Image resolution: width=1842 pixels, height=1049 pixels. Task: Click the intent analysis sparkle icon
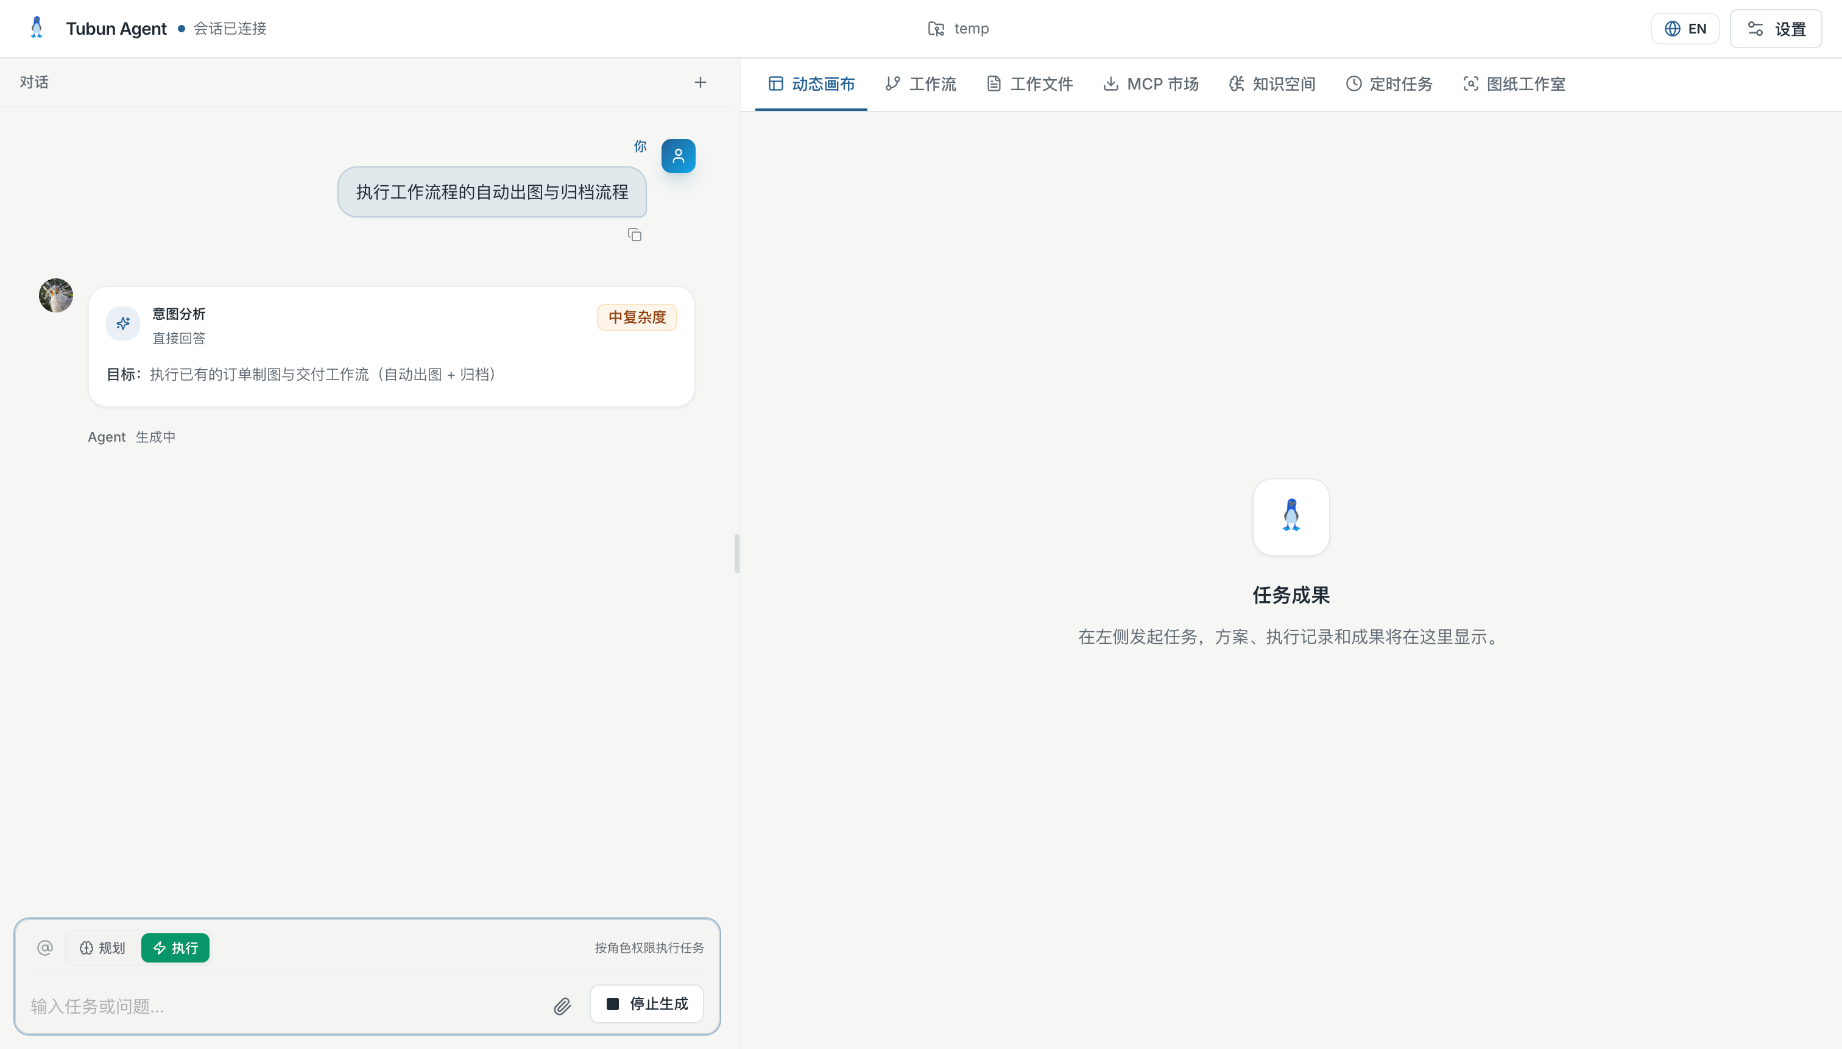(123, 323)
